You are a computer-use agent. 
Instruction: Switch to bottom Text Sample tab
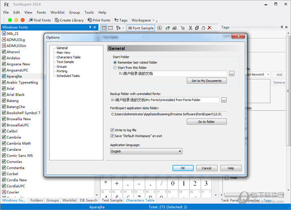click(112, 200)
